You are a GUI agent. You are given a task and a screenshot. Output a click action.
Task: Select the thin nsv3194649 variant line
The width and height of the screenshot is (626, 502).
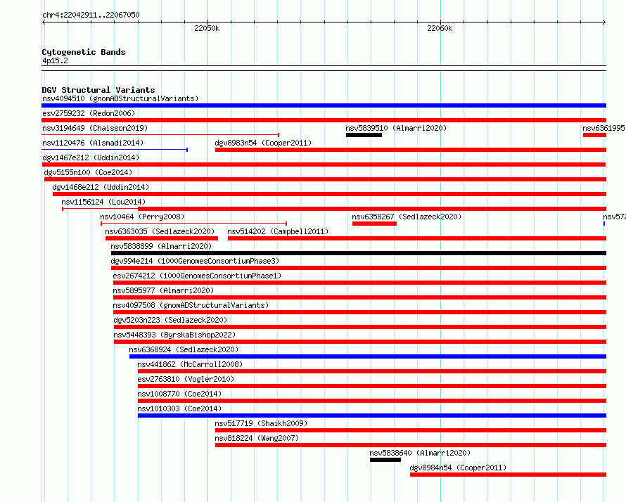[x=160, y=135]
